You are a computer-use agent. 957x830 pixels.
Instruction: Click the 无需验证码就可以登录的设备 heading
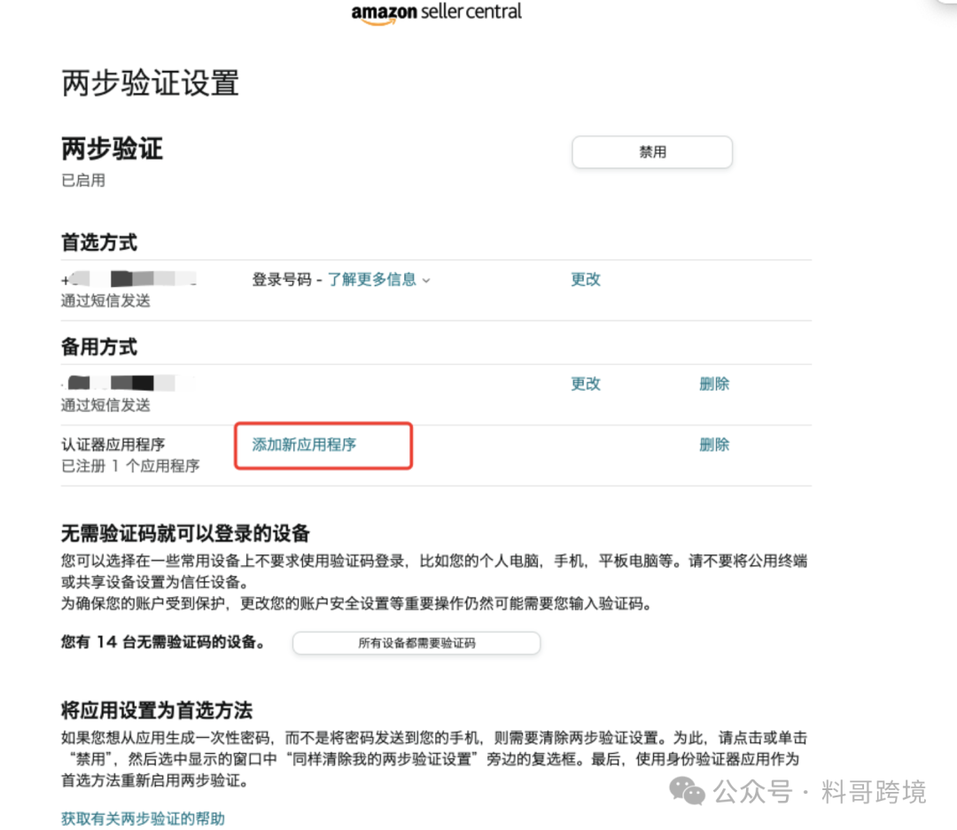[x=185, y=533]
